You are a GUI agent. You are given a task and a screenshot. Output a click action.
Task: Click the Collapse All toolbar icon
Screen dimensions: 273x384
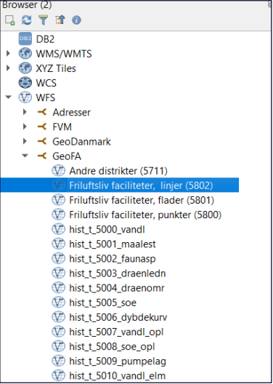pos(60,20)
